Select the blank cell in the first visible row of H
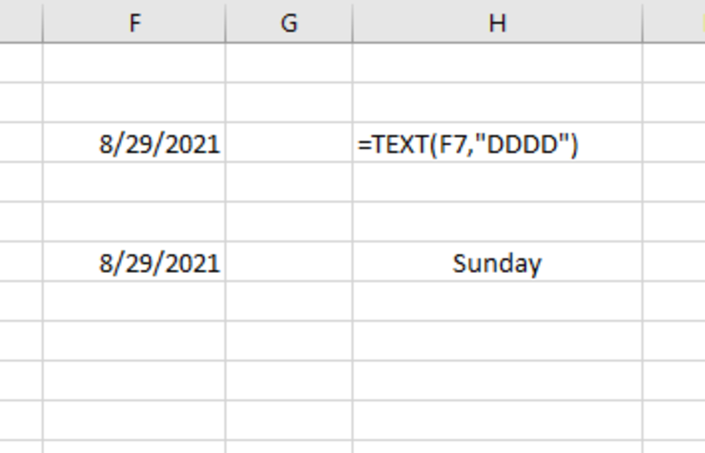705x453 pixels. click(x=496, y=59)
